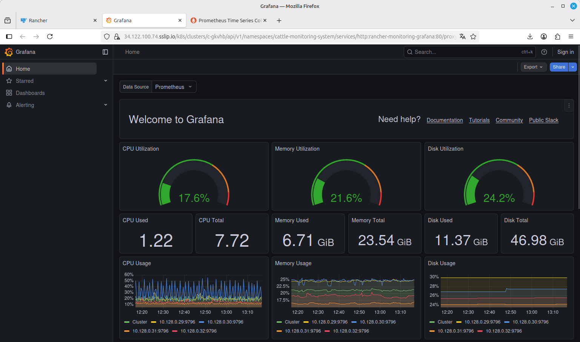The image size is (580, 342).
Task: Click the Grafana logo icon
Action: click(9, 52)
